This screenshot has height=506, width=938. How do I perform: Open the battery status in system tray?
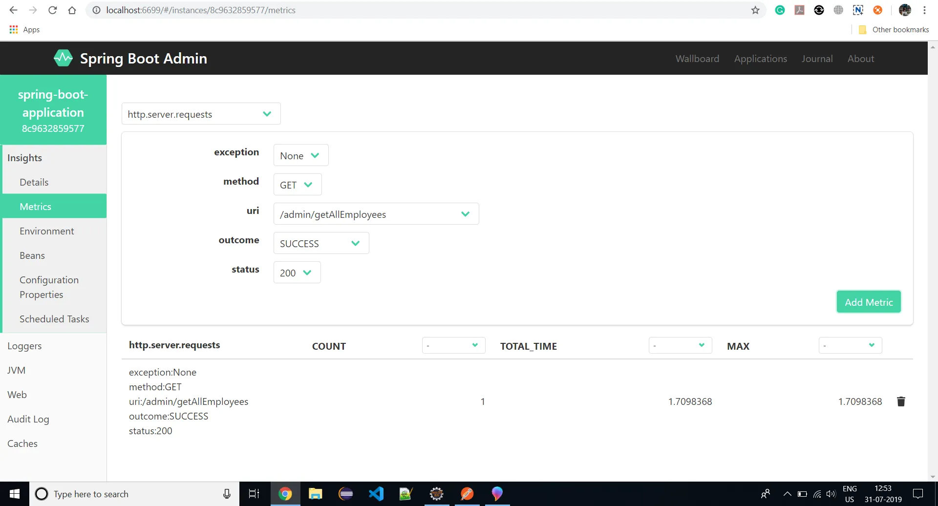[x=802, y=494]
